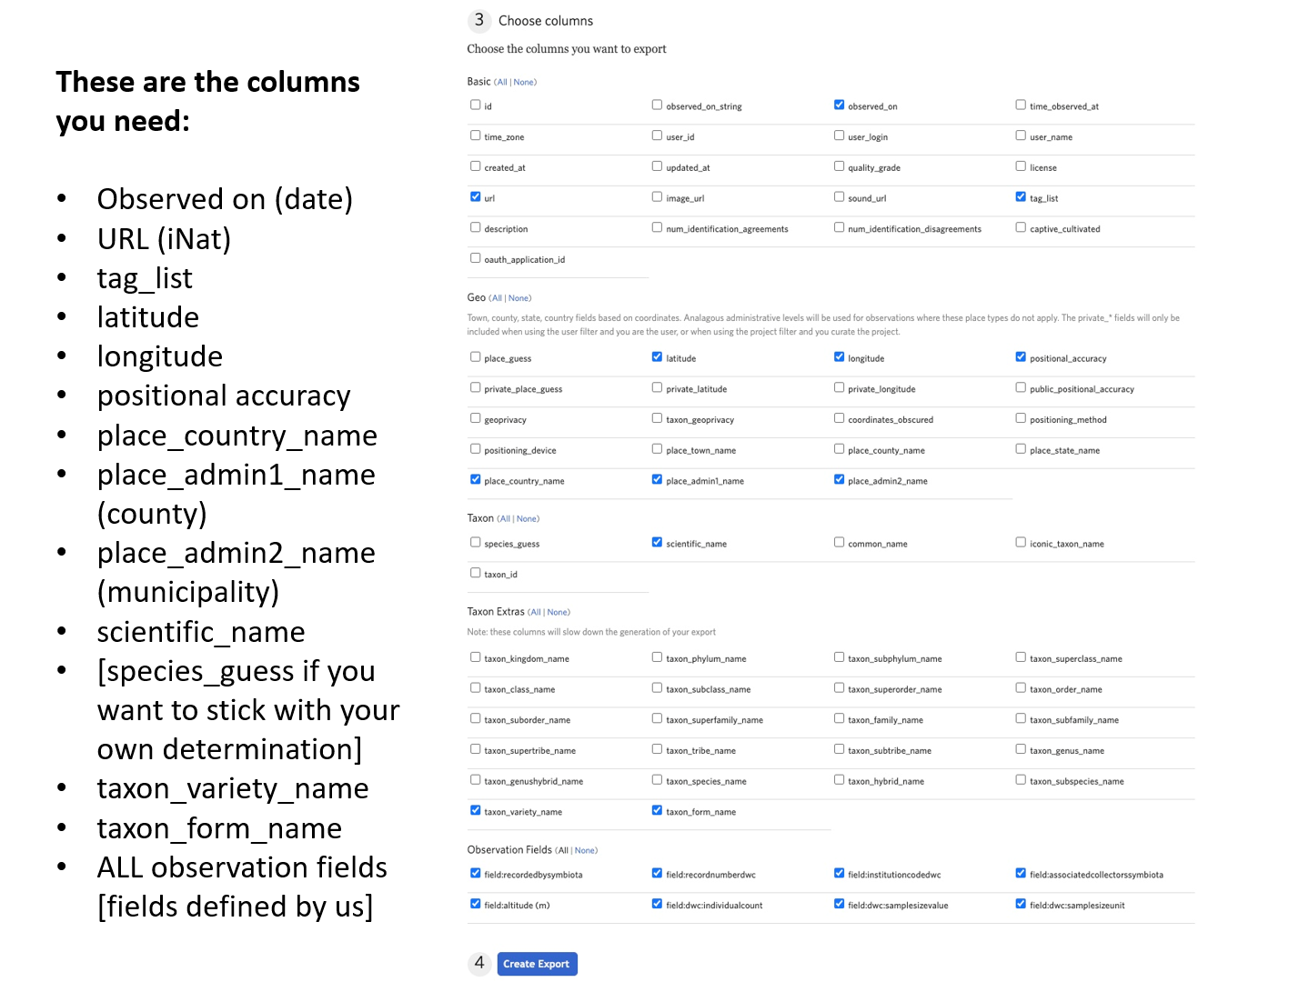
Task: Enable the species_guess column
Action: (x=475, y=541)
